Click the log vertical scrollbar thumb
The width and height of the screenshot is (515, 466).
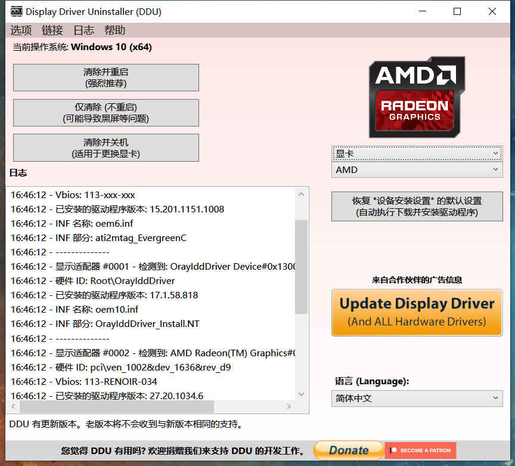tap(301, 267)
